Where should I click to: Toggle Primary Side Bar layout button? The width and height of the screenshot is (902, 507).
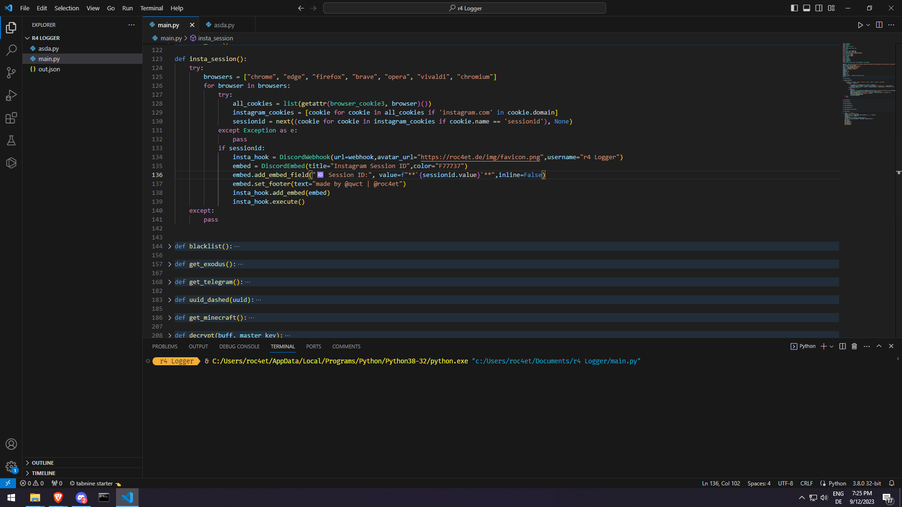point(794,8)
